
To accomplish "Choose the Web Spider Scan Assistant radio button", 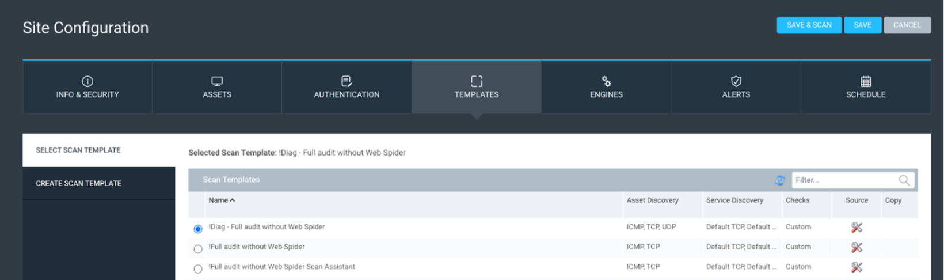I will [198, 269].
